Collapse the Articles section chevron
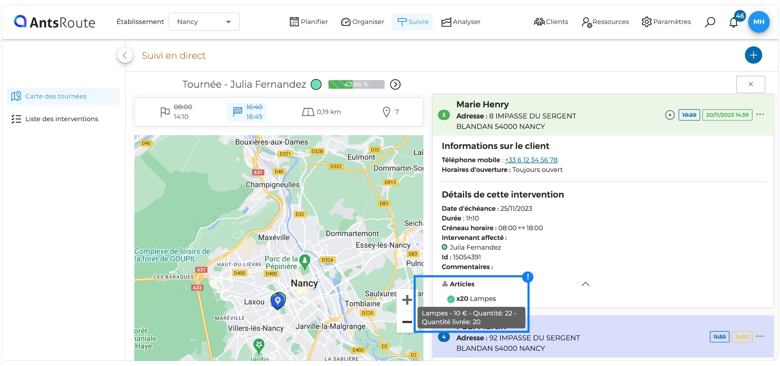The width and height of the screenshot is (780, 366). (x=585, y=284)
